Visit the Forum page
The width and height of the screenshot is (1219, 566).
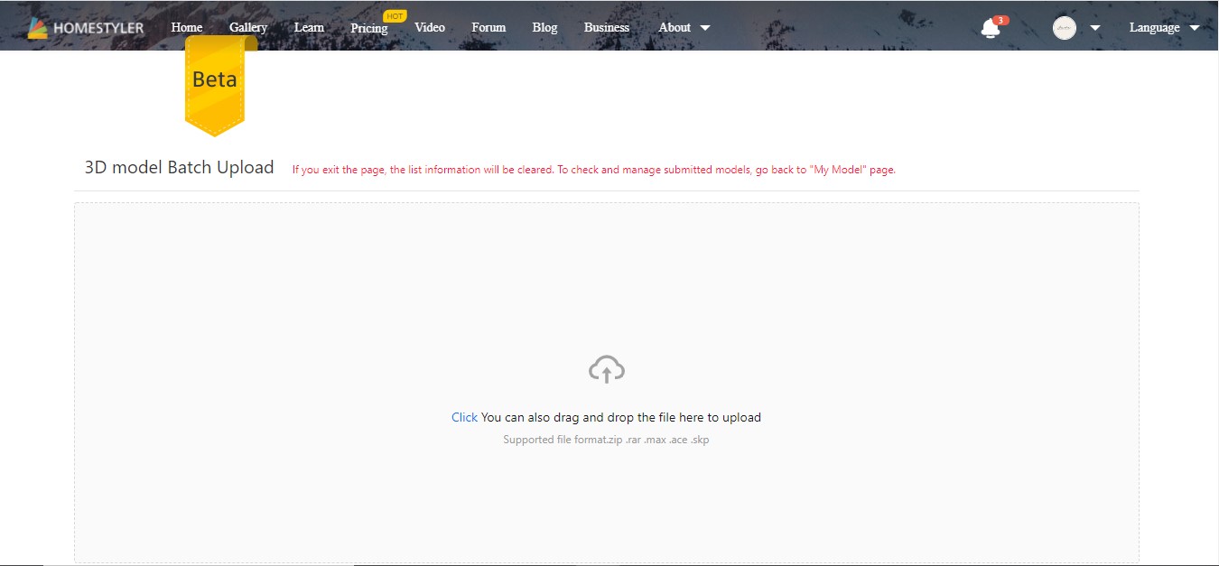click(489, 27)
